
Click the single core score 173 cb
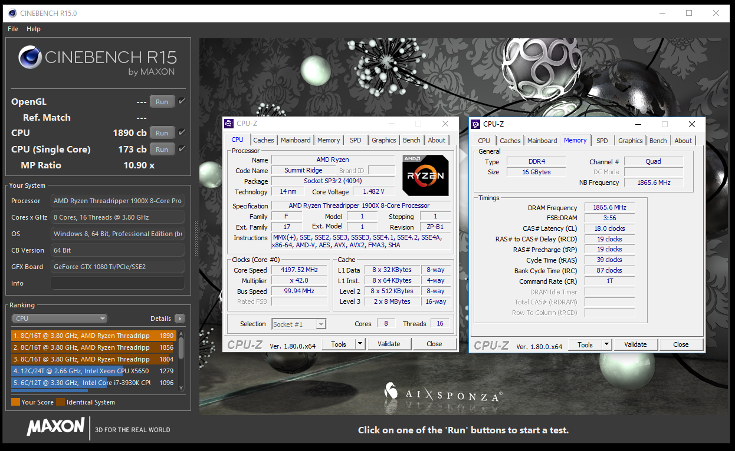[x=132, y=150]
